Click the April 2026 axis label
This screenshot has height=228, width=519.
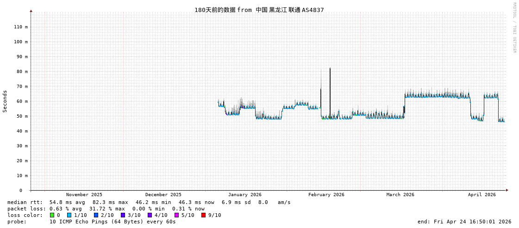pos(481,195)
